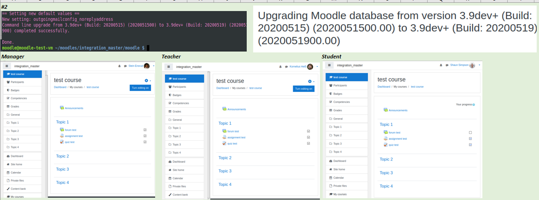This screenshot has height=200, width=539.
Task: Follow Dashboard breadcrumb link in Student view
Action: (x=384, y=86)
